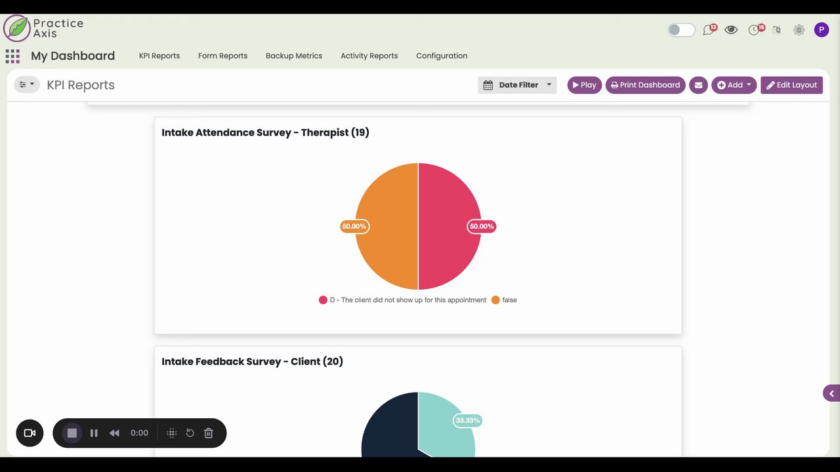The width and height of the screenshot is (840, 472).
Task: Click the My Dashboard title
Action: (x=73, y=56)
